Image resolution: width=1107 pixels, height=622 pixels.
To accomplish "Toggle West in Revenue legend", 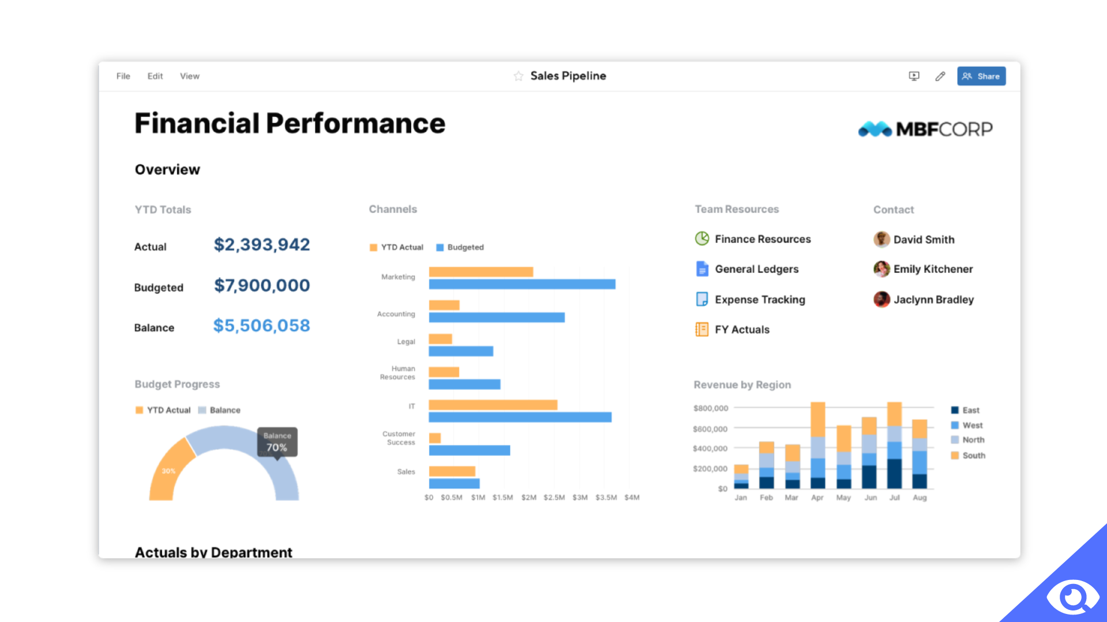I will [967, 425].
